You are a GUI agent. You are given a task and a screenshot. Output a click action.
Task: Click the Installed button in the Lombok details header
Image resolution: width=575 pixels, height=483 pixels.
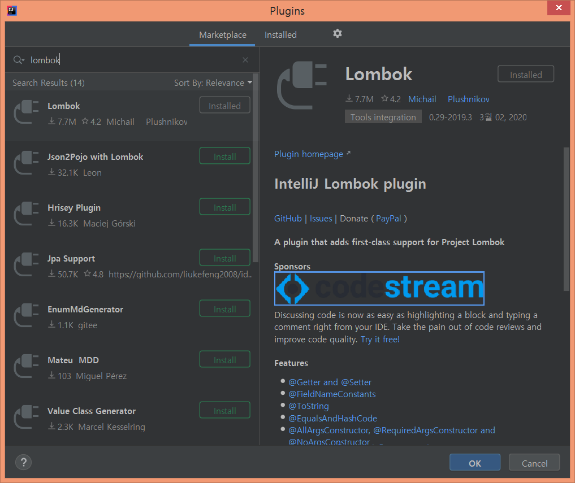525,75
